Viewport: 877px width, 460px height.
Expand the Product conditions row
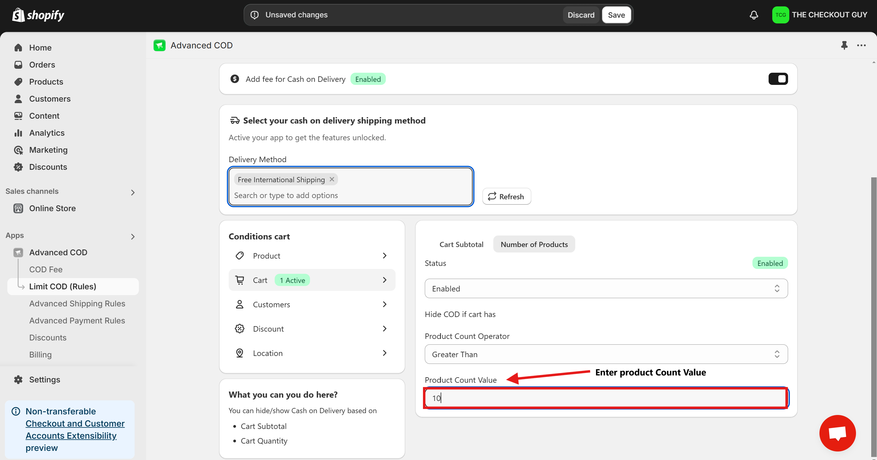pyautogui.click(x=312, y=256)
